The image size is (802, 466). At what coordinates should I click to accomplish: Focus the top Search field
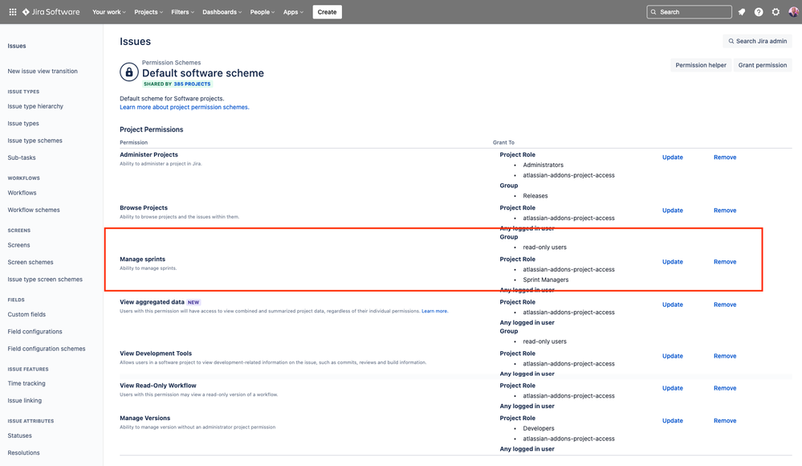tap(689, 12)
